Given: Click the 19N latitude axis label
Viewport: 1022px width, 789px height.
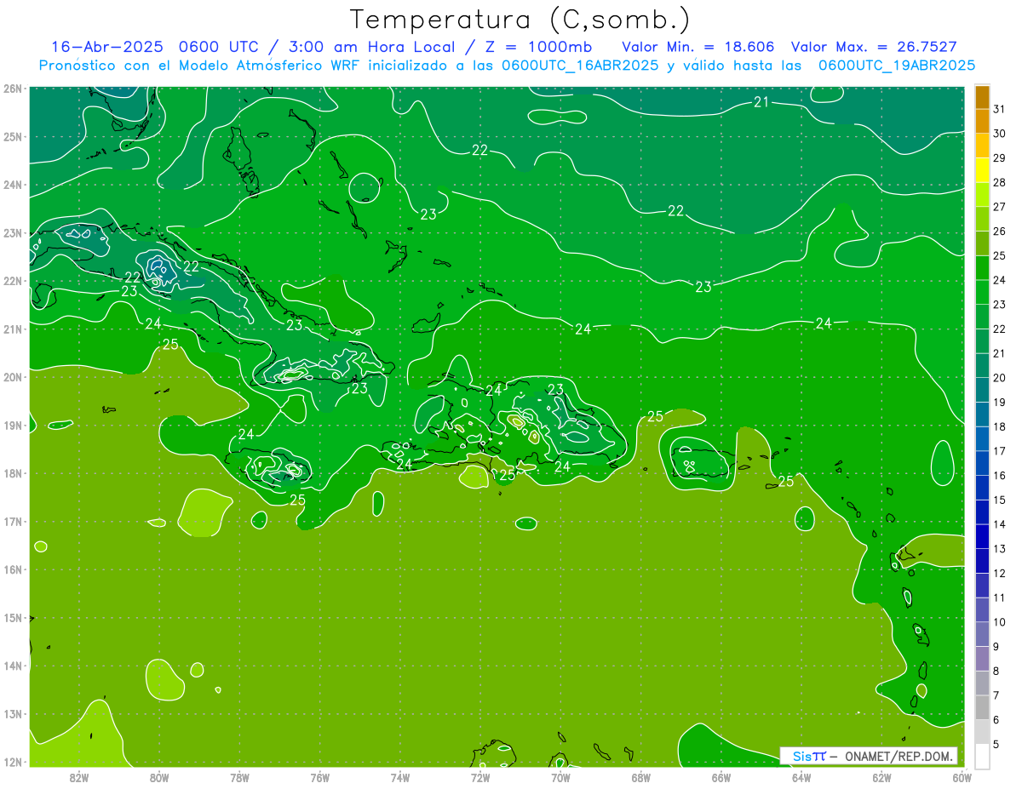Looking at the screenshot, I should (x=12, y=425).
